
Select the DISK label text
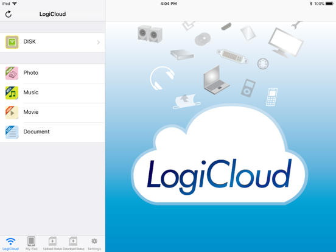pyautogui.click(x=30, y=41)
